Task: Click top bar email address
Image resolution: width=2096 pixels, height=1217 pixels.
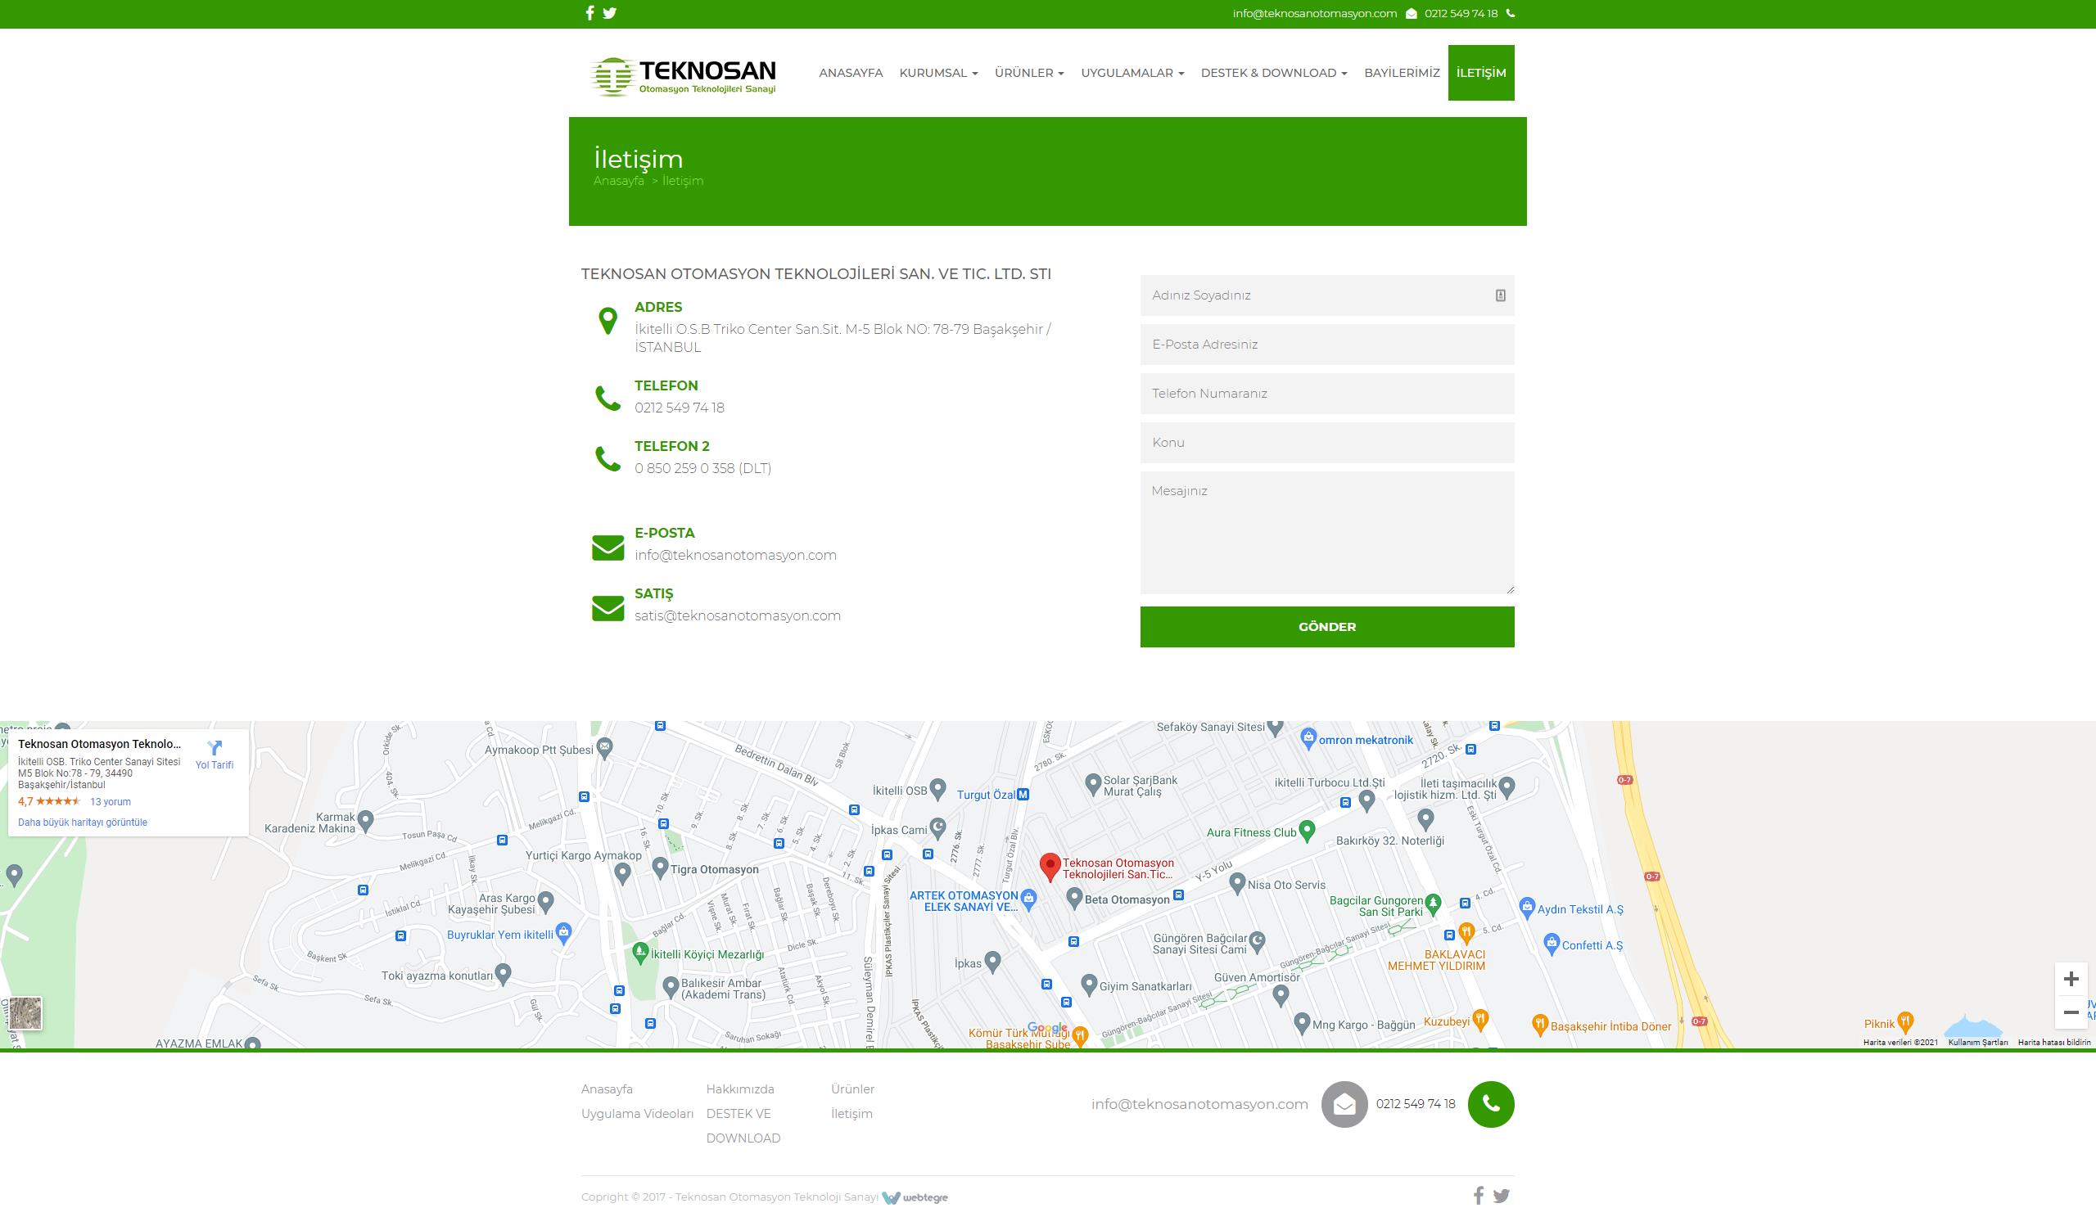Action: click(x=1314, y=13)
